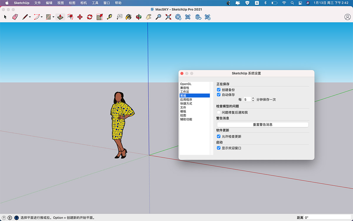Open Control Center in menu bar
353x221 pixels.
(300, 3)
